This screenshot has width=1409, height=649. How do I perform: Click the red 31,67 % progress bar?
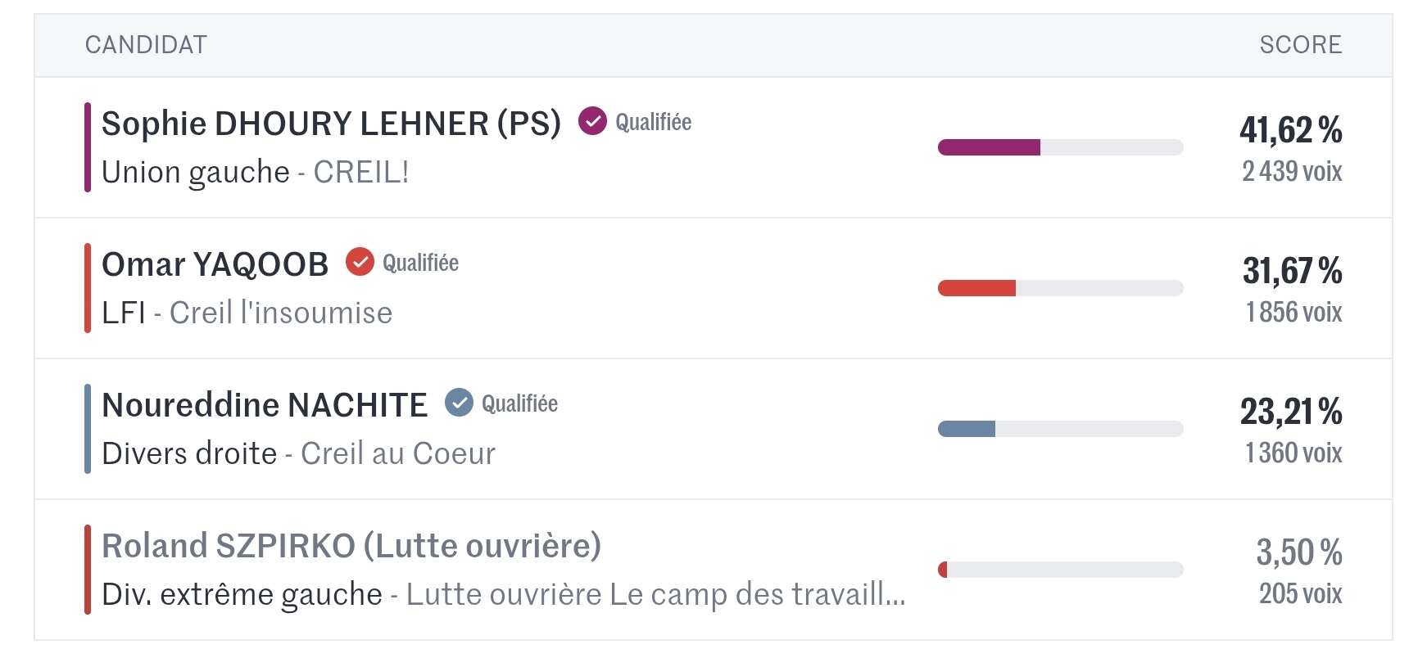1060,288
